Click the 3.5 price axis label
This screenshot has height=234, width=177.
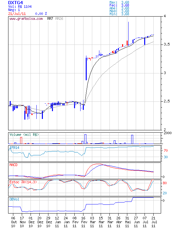[167, 44]
